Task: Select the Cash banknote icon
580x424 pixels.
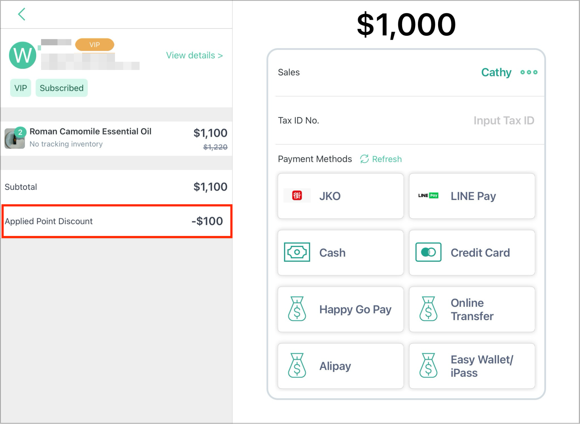Action: pyautogui.click(x=297, y=252)
